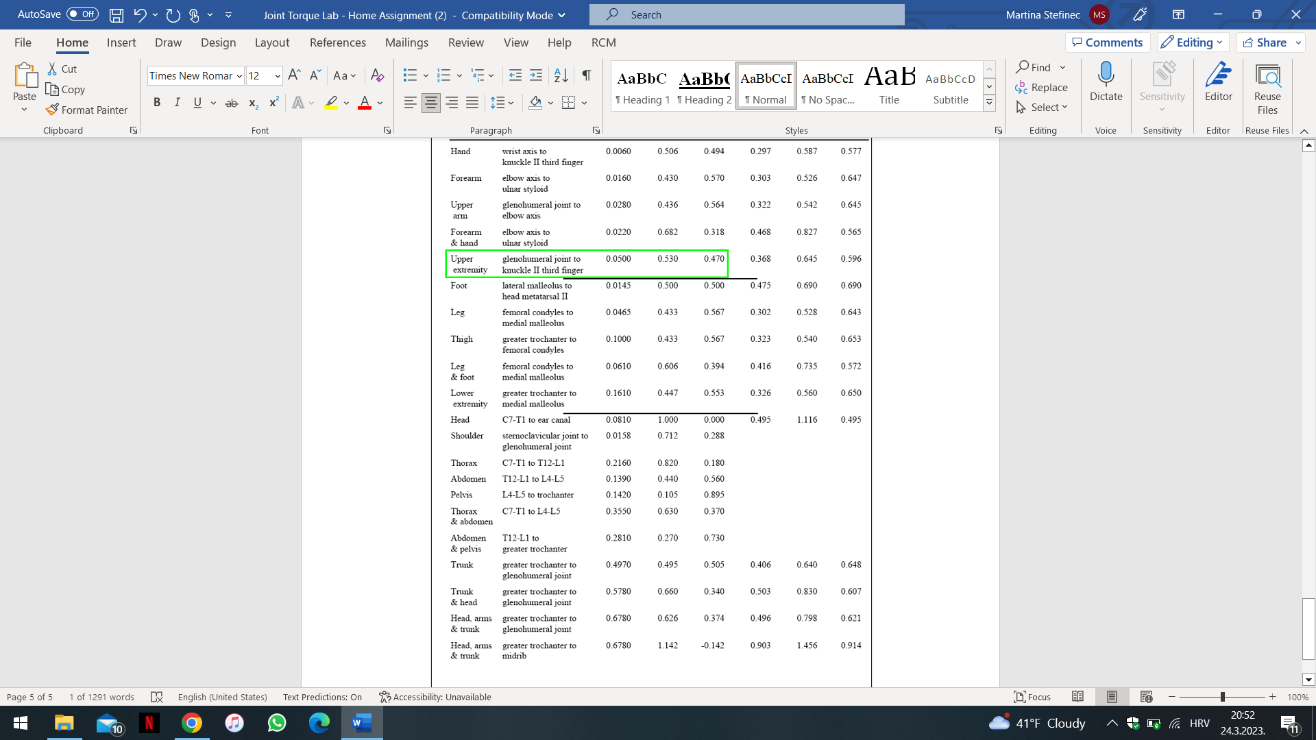Toggle AutoSave off switch to on
1316x740 pixels.
[82, 14]
